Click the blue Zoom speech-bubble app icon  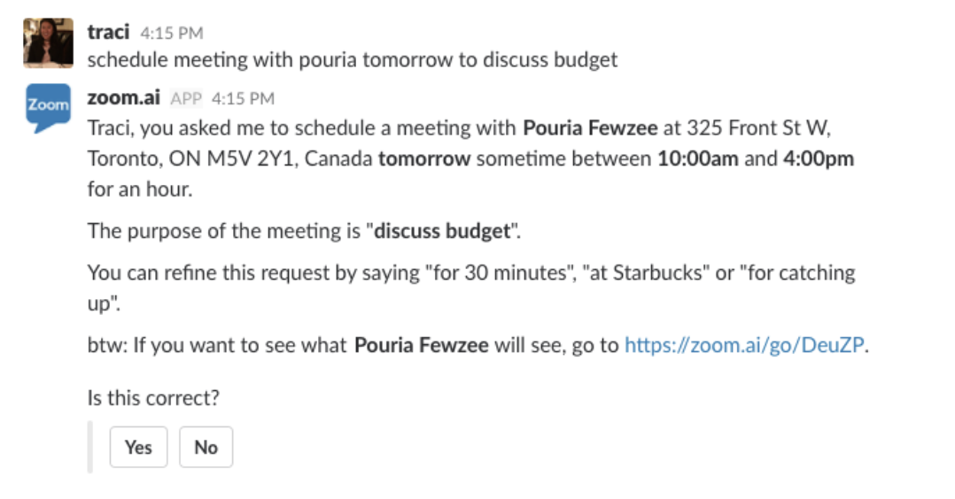coord(48,108)
